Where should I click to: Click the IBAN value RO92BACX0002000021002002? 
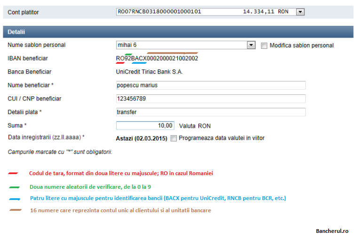coord(157,58)
